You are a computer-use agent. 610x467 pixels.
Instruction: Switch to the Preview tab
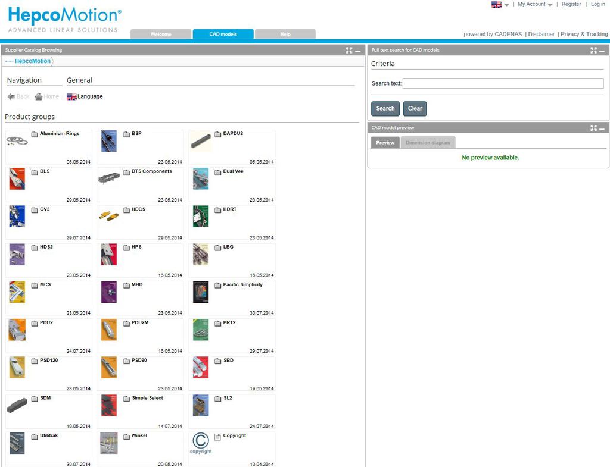coord(385,143)
